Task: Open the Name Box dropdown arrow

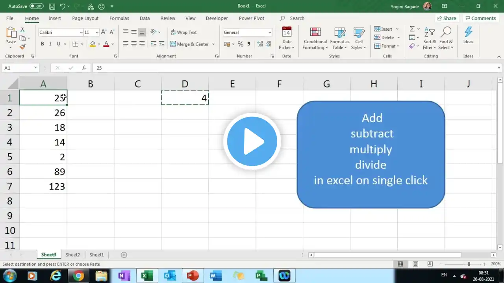Action: coord(35,68)
